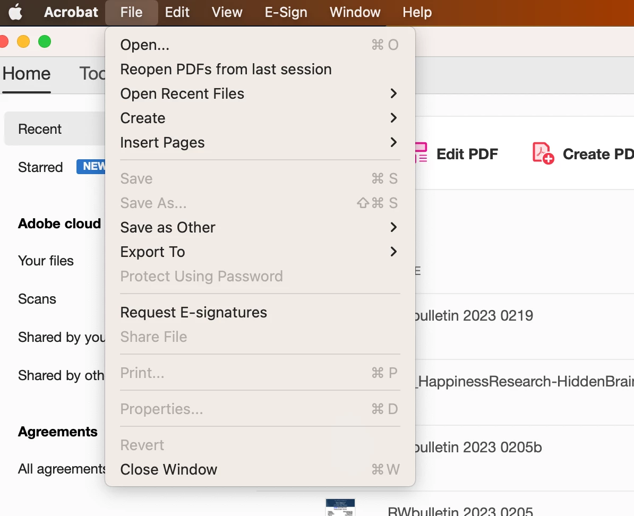Select Save as Other menu item
The image size is (634, 516).
(260, 227)
